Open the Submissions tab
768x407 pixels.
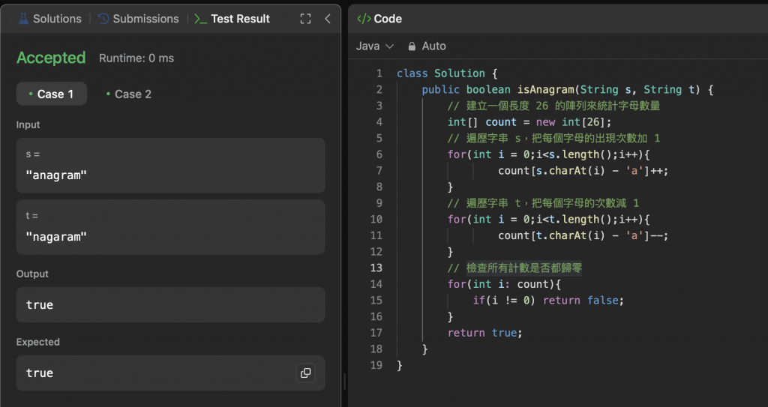(x=145, y=19)
